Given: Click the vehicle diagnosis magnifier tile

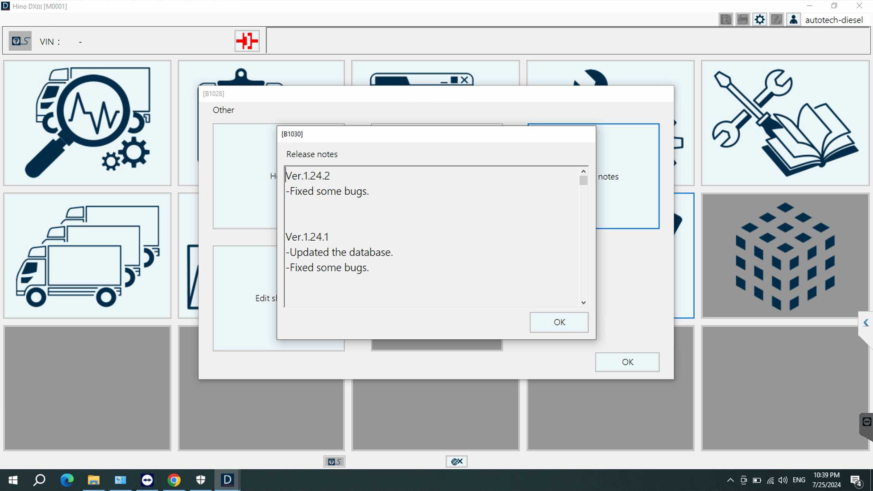Looking at the screenshot, I should (x=87, y=123).
